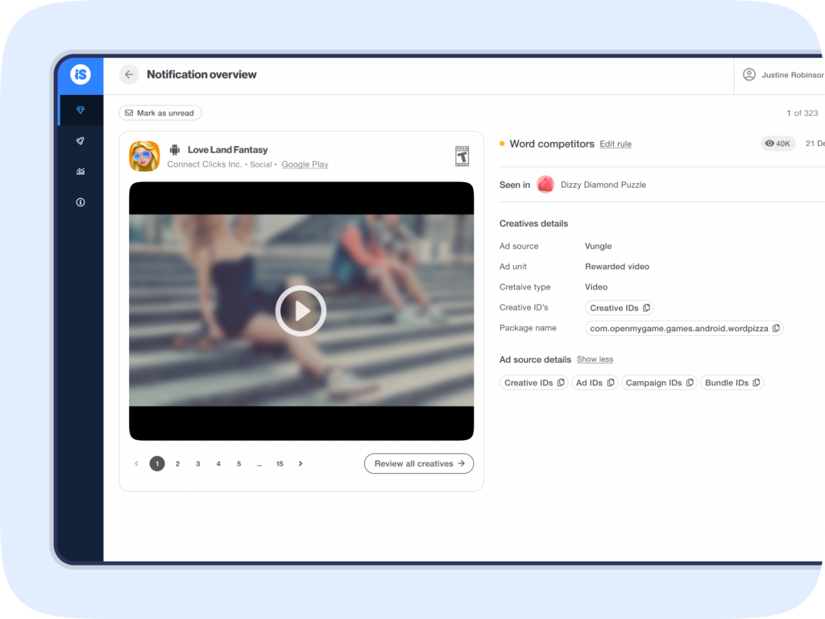
Task: Click Edit rule next to Word competitors
Action: pyautogui.click(x=615, y=143)
